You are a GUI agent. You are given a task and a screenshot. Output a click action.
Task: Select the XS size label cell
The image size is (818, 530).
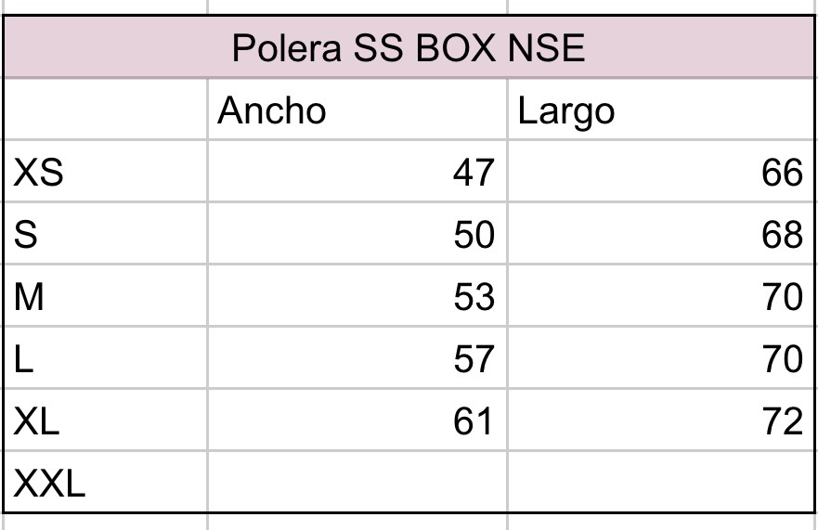coord(106,172)
